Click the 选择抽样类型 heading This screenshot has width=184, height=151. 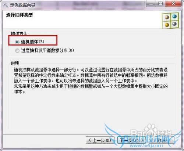click(20, 15)
